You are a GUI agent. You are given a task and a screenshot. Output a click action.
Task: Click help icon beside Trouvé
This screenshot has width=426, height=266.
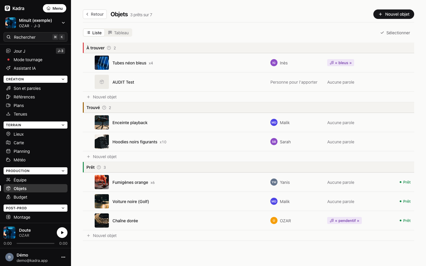pyautogui.click(x=104, y=108)
